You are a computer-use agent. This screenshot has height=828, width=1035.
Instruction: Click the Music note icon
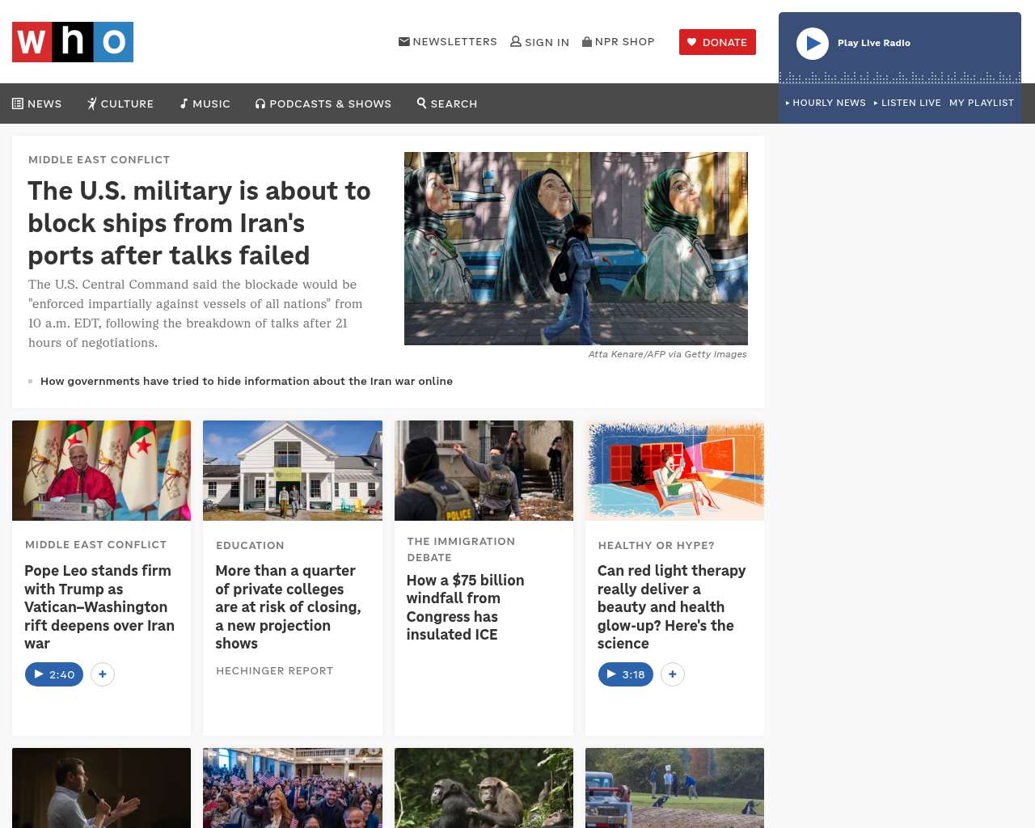pos(184,103)
